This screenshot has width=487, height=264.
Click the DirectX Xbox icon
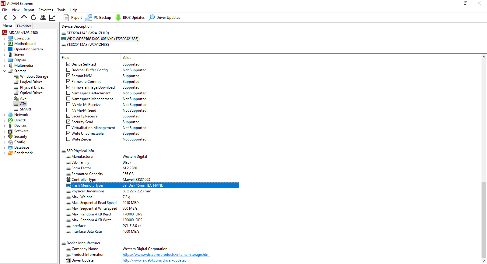point(10,120)
